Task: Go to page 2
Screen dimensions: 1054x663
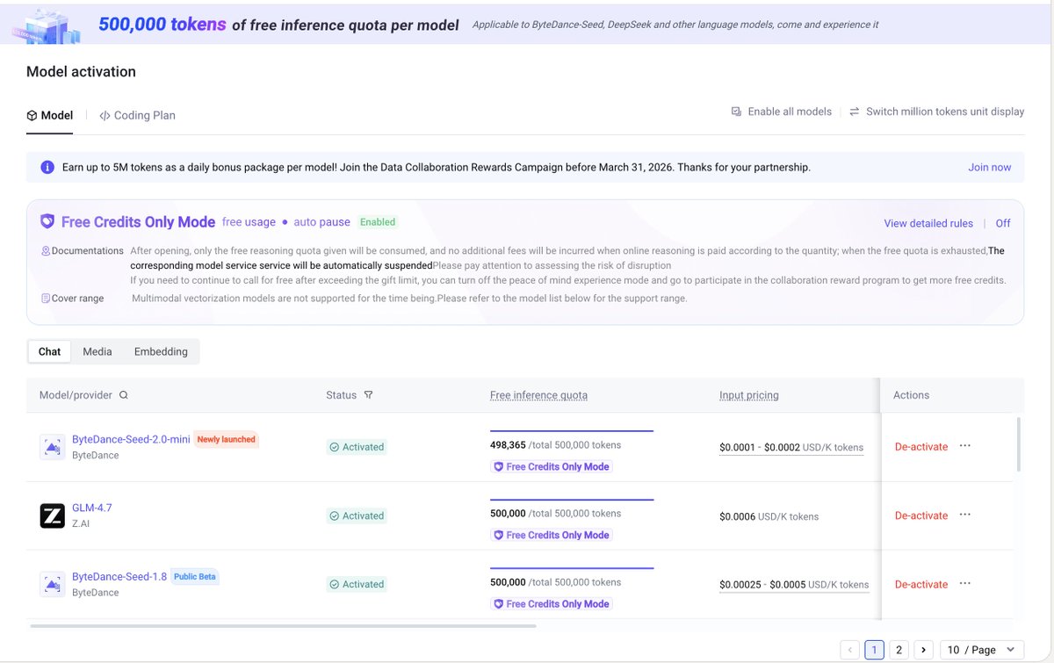Action: tap(899, 650)
